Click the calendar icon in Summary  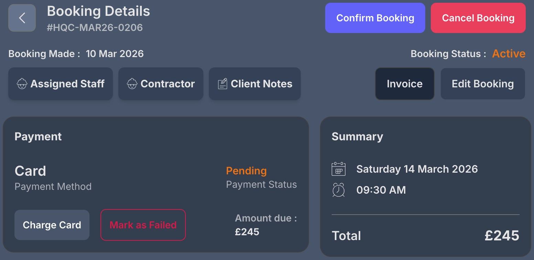click(339, 169)
